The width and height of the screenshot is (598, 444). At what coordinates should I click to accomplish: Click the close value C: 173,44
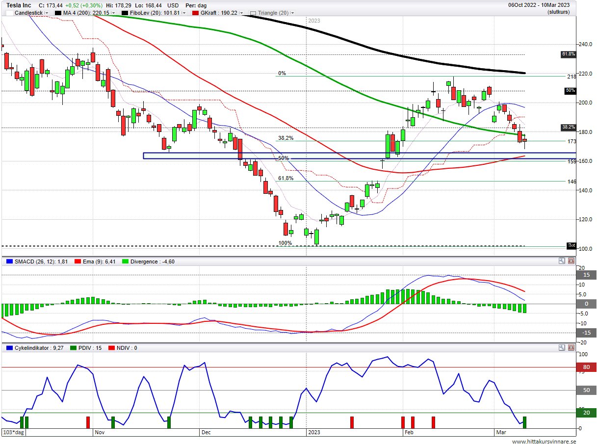pos(52,5)
